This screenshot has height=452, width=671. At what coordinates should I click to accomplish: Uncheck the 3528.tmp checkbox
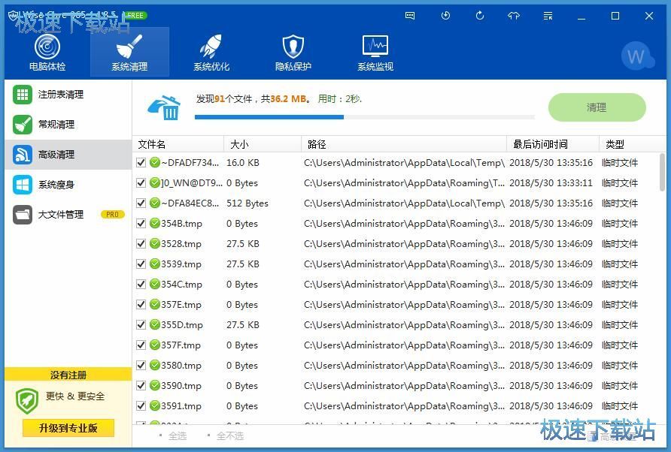[x=141, y=243]
